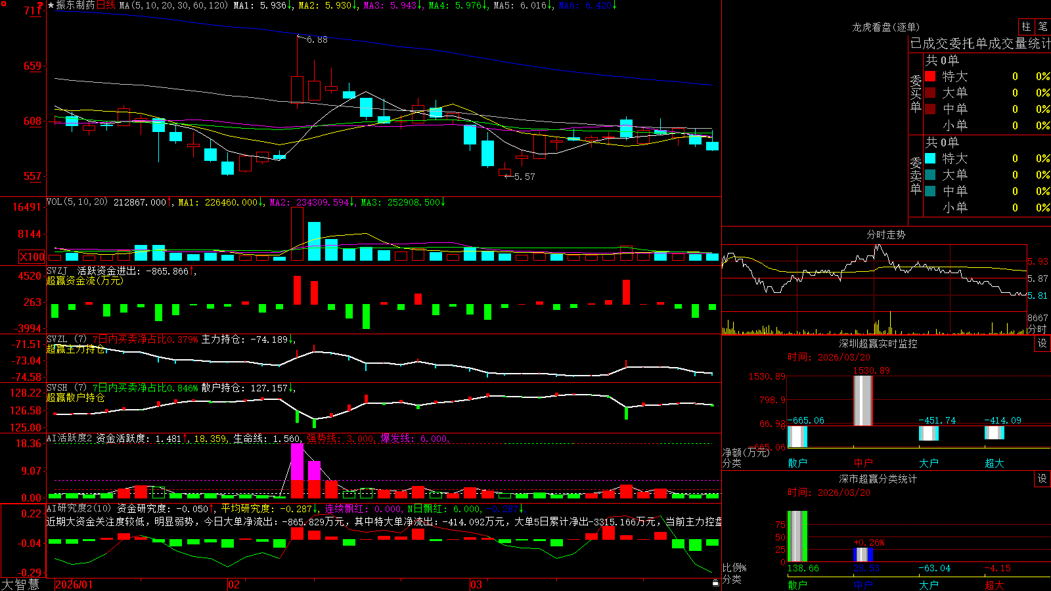Switch order panel to 笔 tick view
The height and width of the screenshot is (591, 1051).
pos(1043,27)
